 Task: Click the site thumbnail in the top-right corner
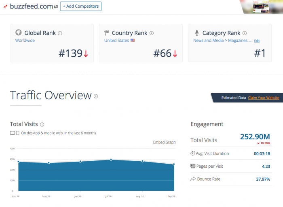pos(267,6)
